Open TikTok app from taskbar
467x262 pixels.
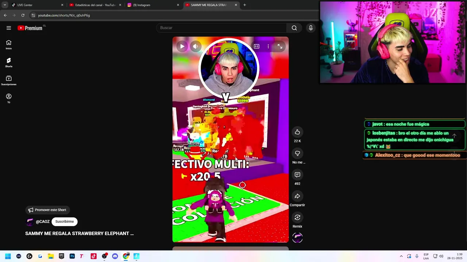(93, 256)
